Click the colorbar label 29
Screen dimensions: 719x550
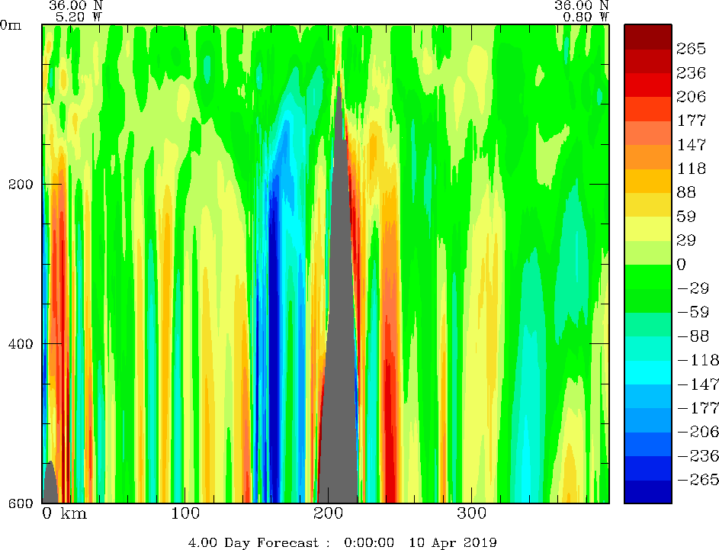click(686, 240)
